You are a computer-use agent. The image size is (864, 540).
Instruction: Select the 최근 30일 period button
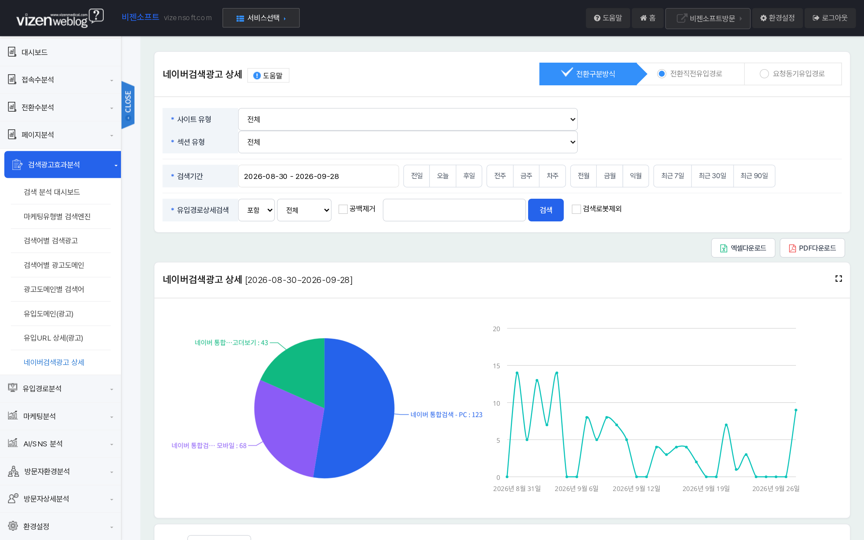point(712,176)
